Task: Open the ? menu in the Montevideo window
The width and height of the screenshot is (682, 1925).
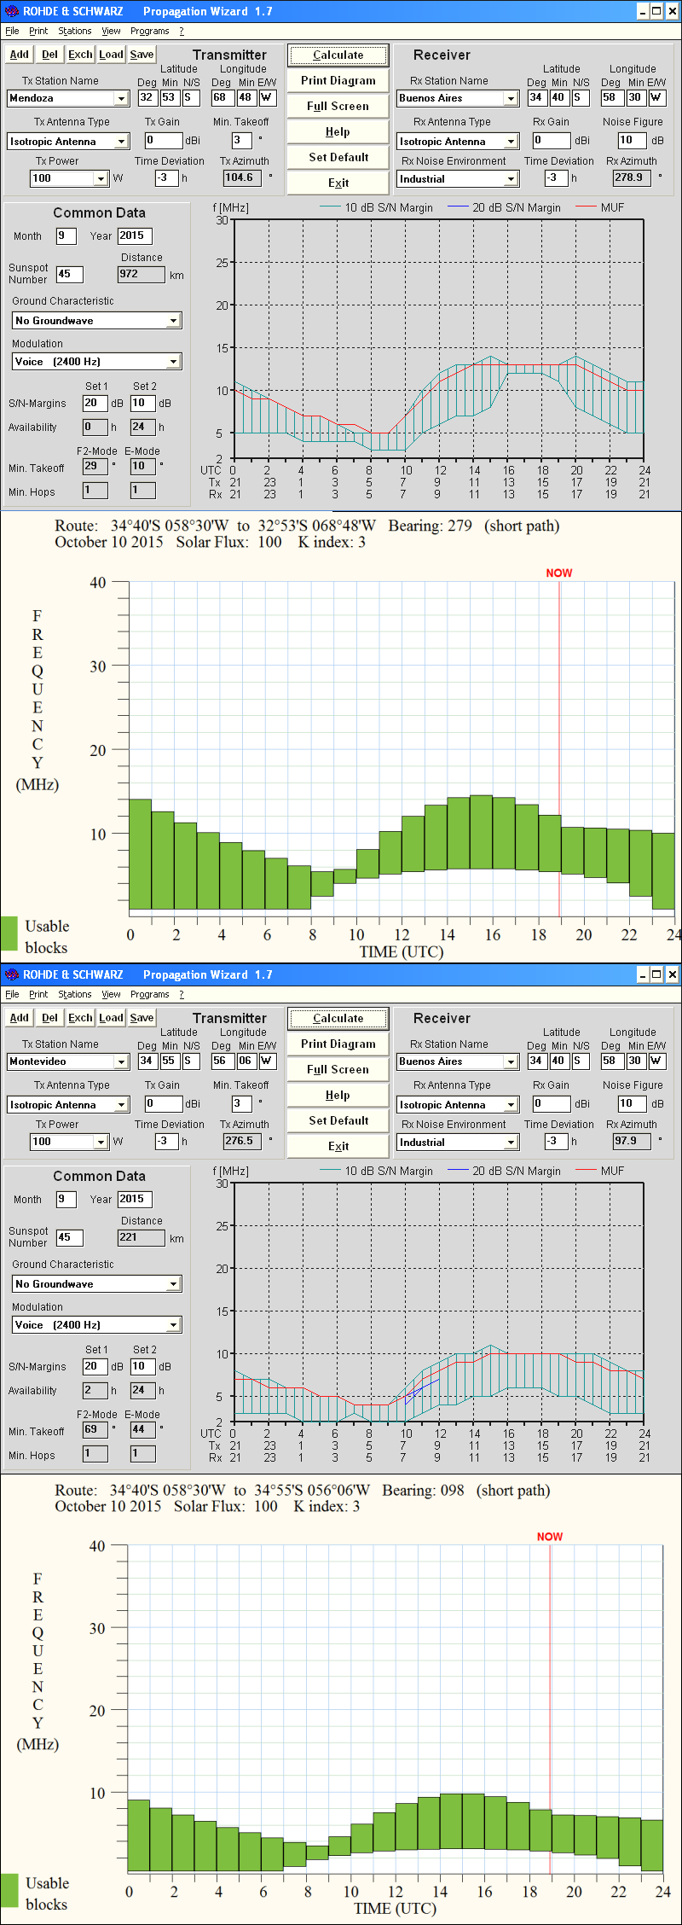Action: (x=182, y=994)
